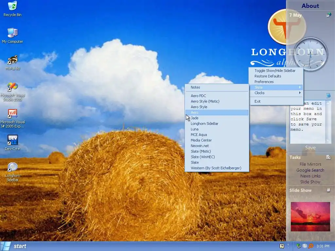Open the Skins submenu arrow
The height and width of the screenshot is (251, 335).
pos(300,87)
